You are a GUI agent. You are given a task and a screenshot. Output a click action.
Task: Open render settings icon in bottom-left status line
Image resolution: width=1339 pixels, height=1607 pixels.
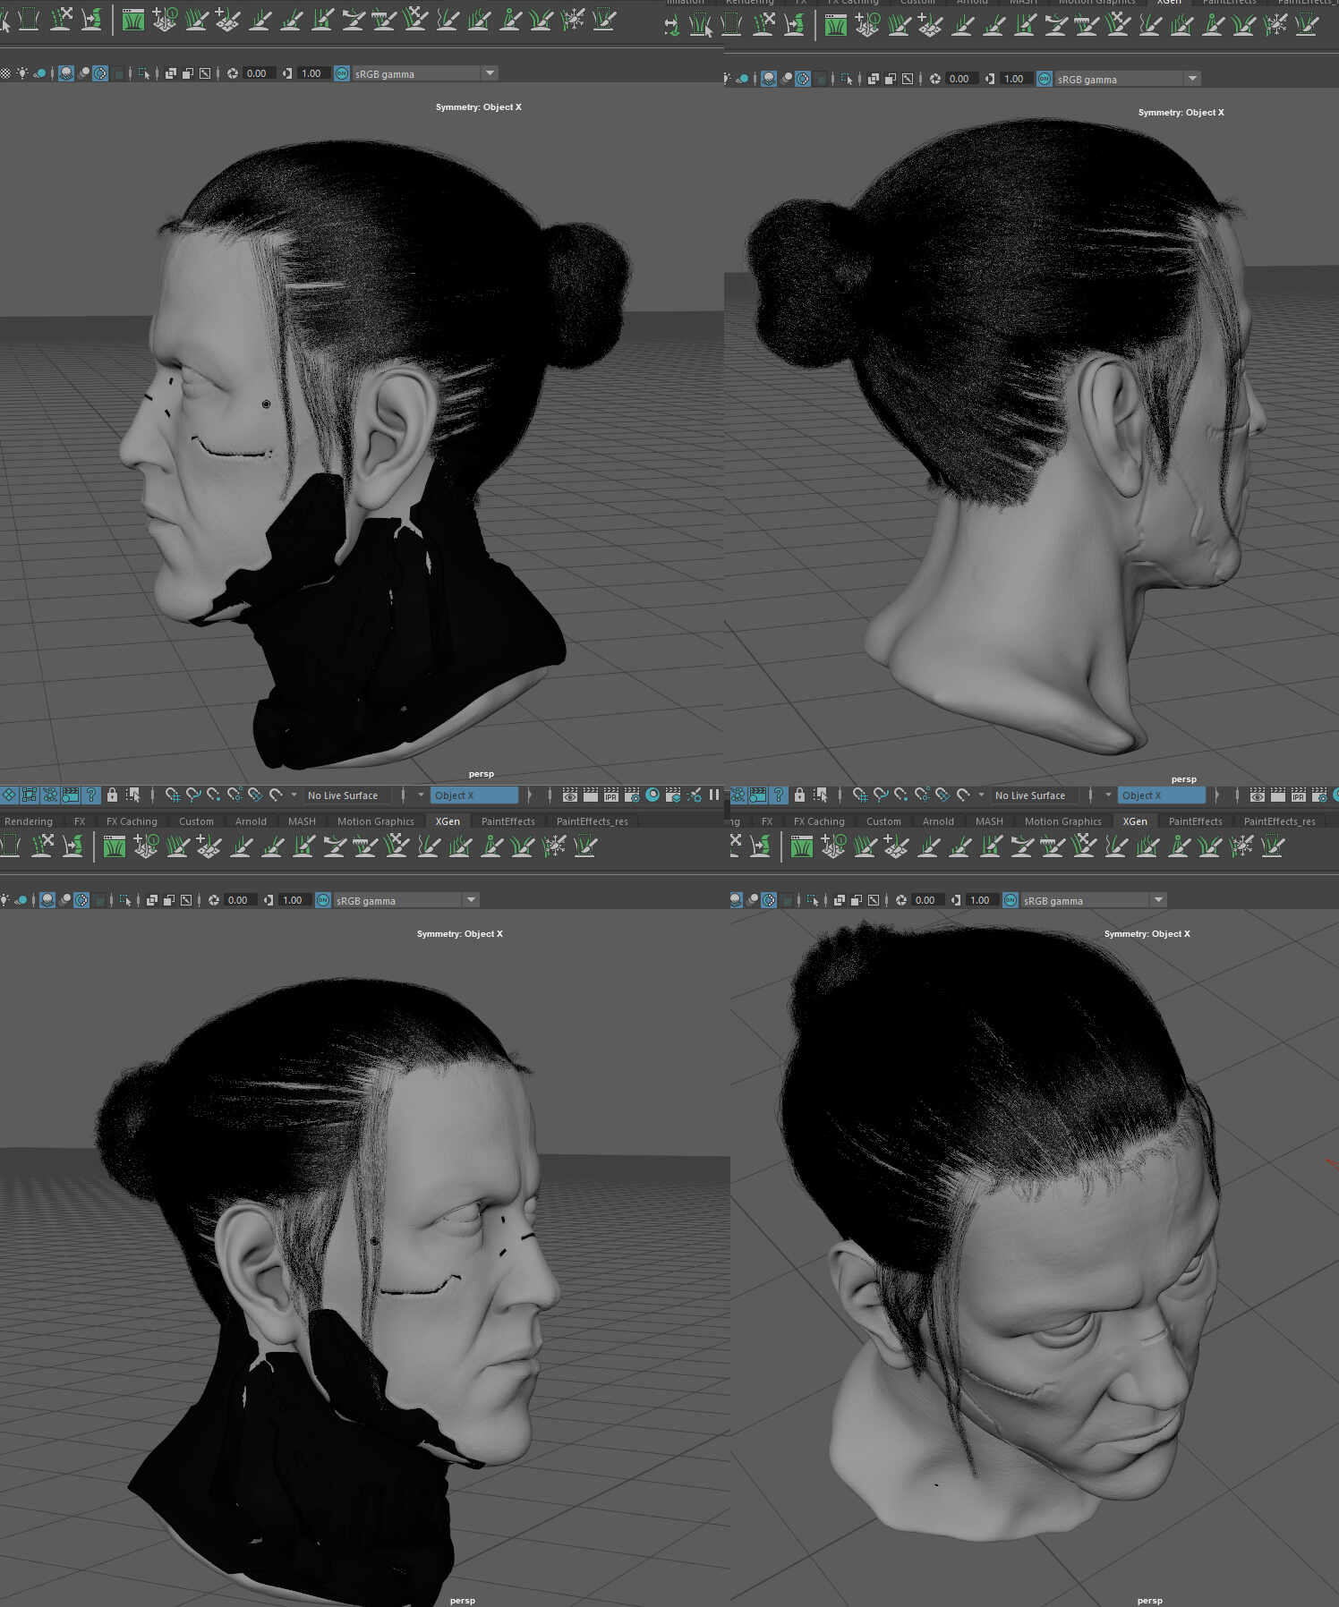pos(632,795)
